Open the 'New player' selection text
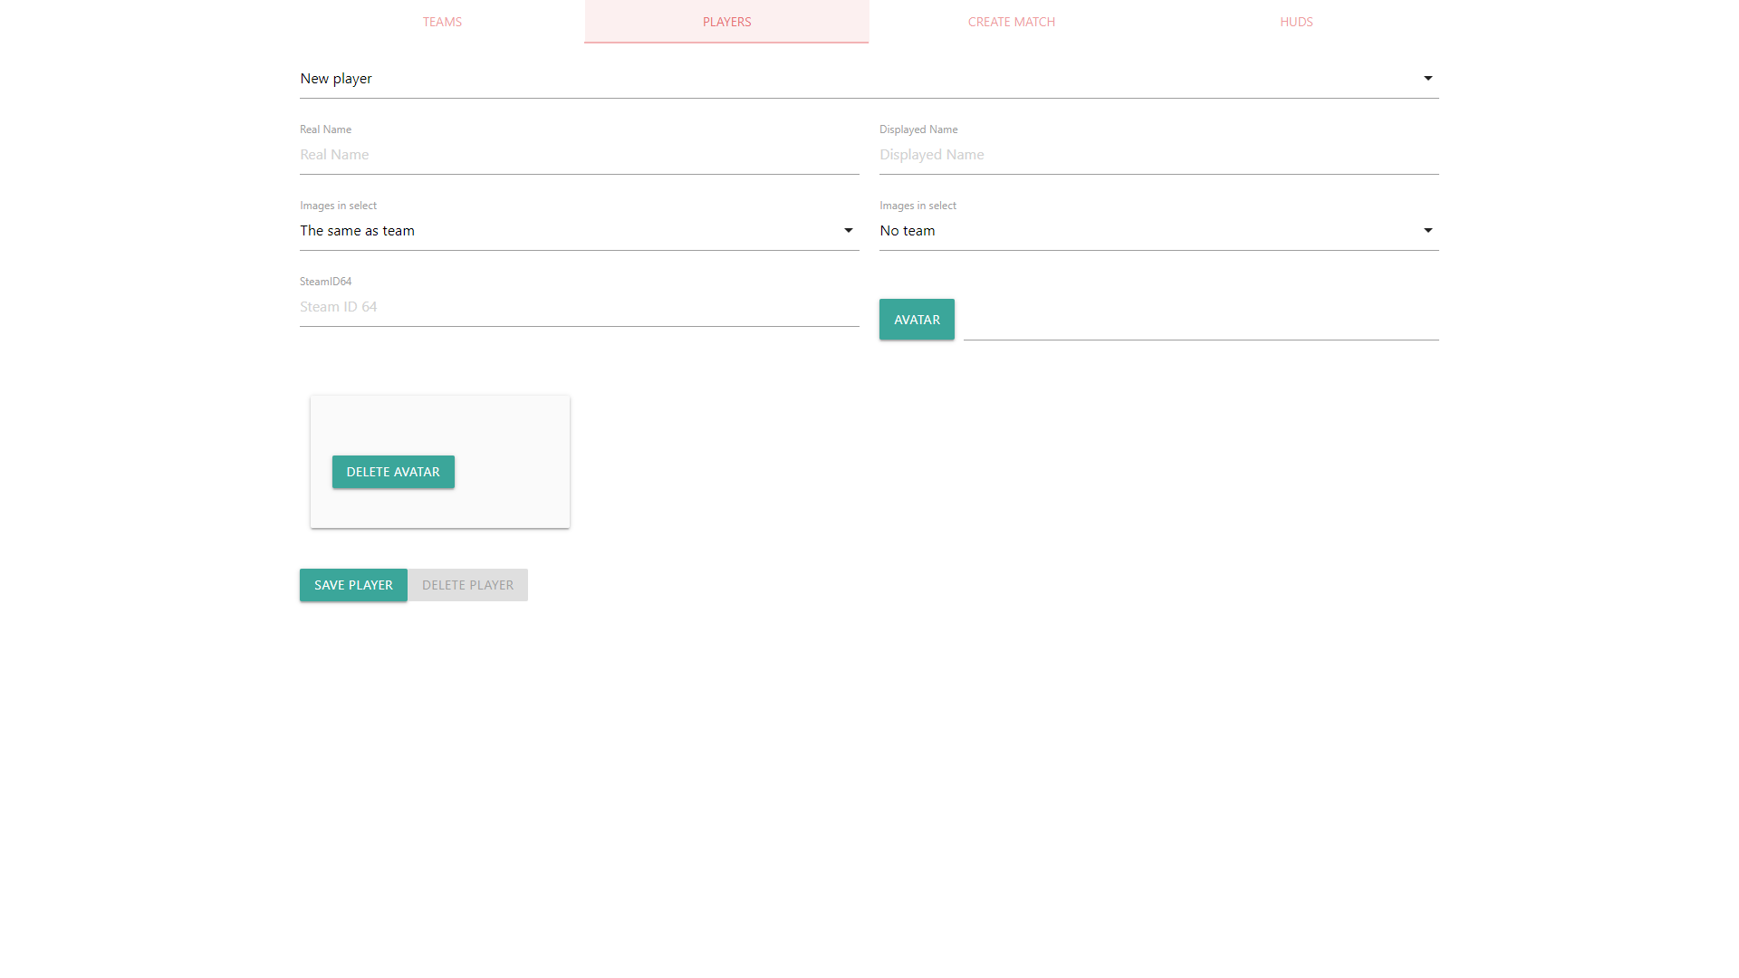The height and width of the screenshot is (978, 1739). [x=336, y=79]
